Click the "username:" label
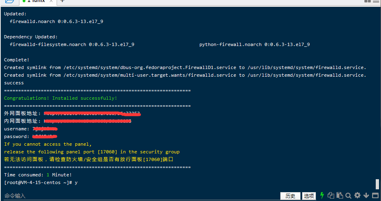The image size is (381, 201). click(17, 129)
